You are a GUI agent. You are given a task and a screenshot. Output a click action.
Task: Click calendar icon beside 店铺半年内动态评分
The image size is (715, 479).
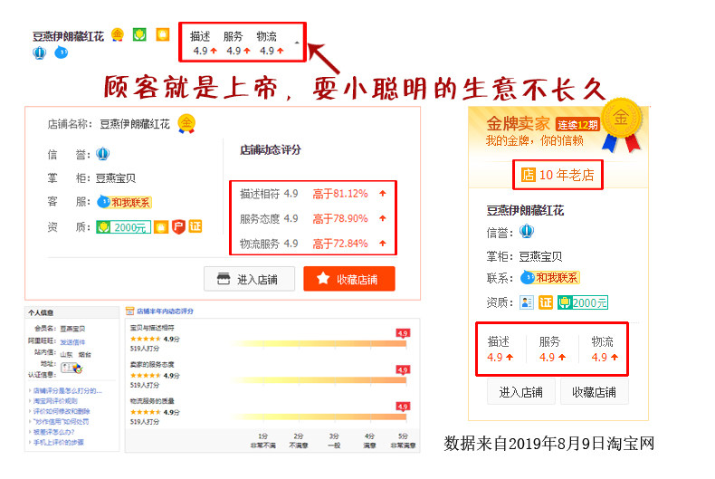(130, 311)
